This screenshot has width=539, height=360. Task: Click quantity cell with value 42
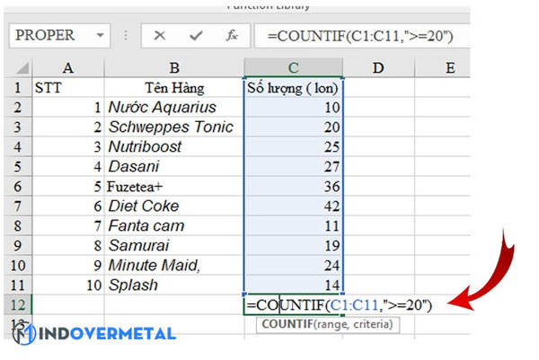coord(293,206)
